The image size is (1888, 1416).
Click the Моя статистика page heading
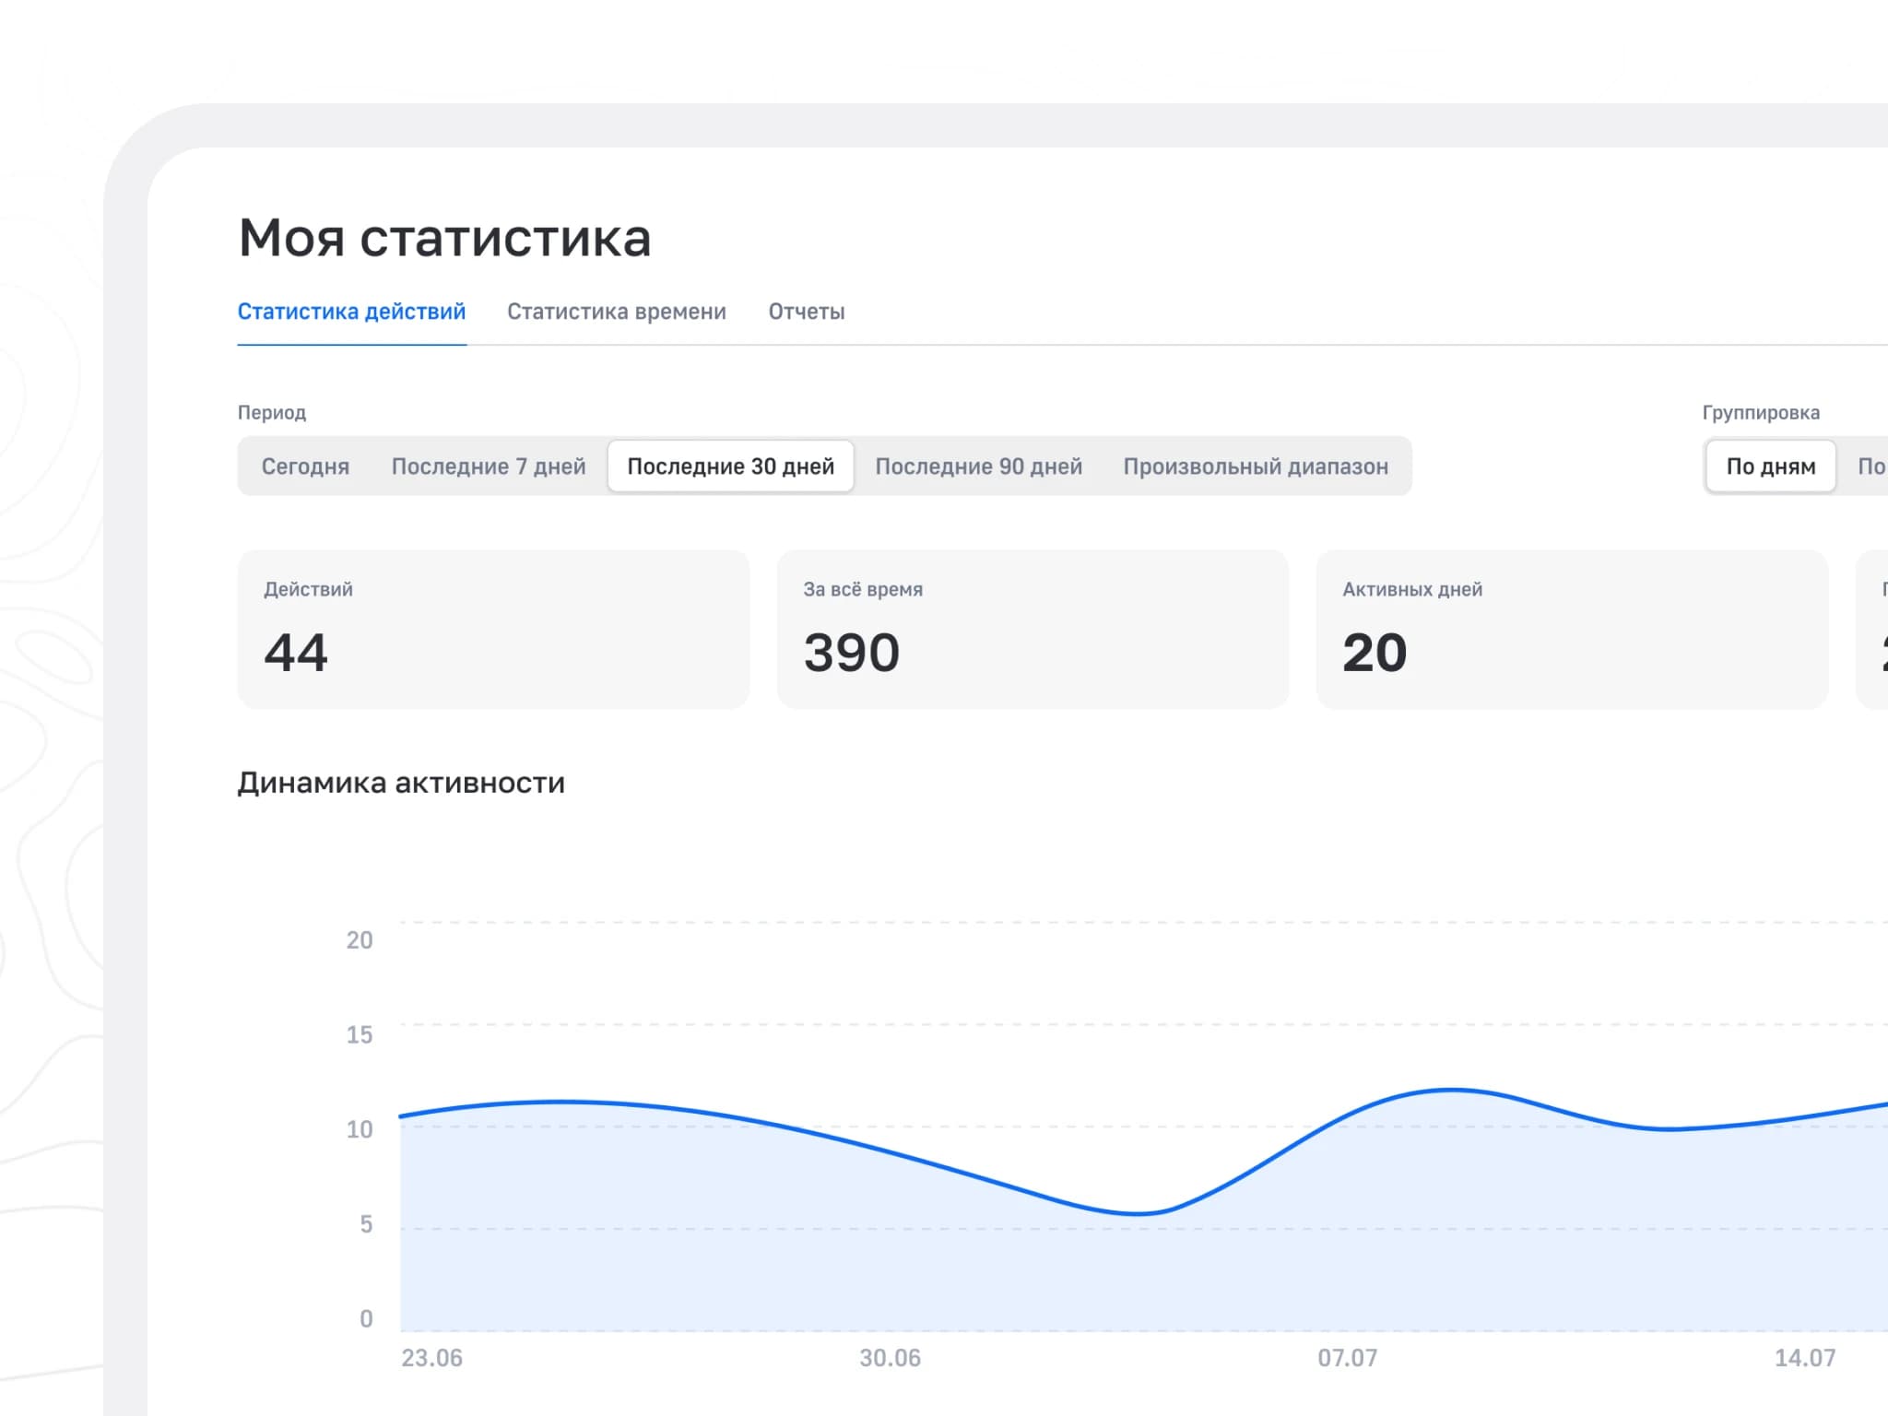coord(444,238)
